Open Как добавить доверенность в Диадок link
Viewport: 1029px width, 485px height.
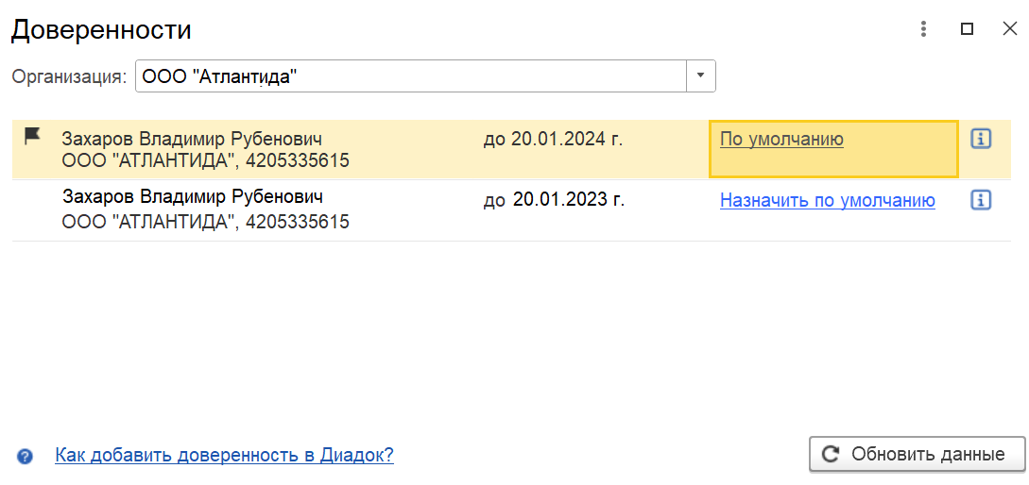[x=225, y=455]
